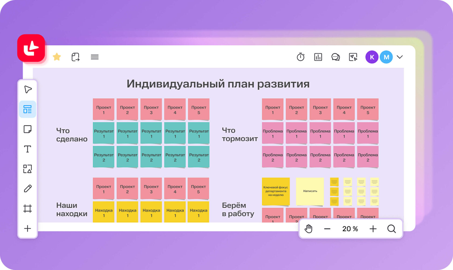Image resolution: width=453 pixels, height=270 pixels.
Task: Select the Text tool
Action: [28, 148]
